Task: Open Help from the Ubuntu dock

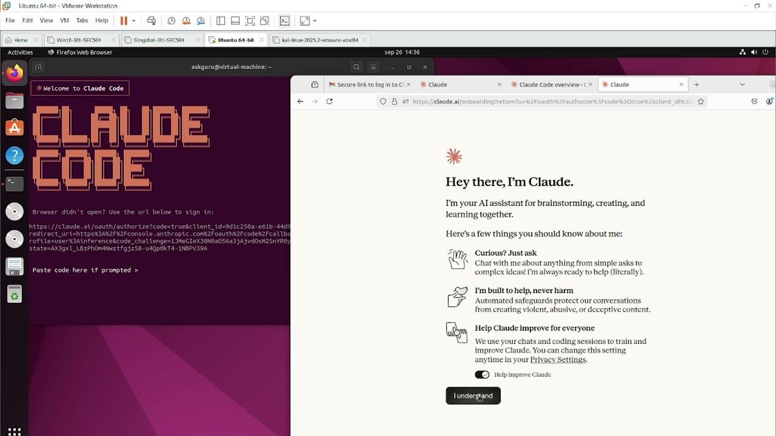Action: pos(15,156)
